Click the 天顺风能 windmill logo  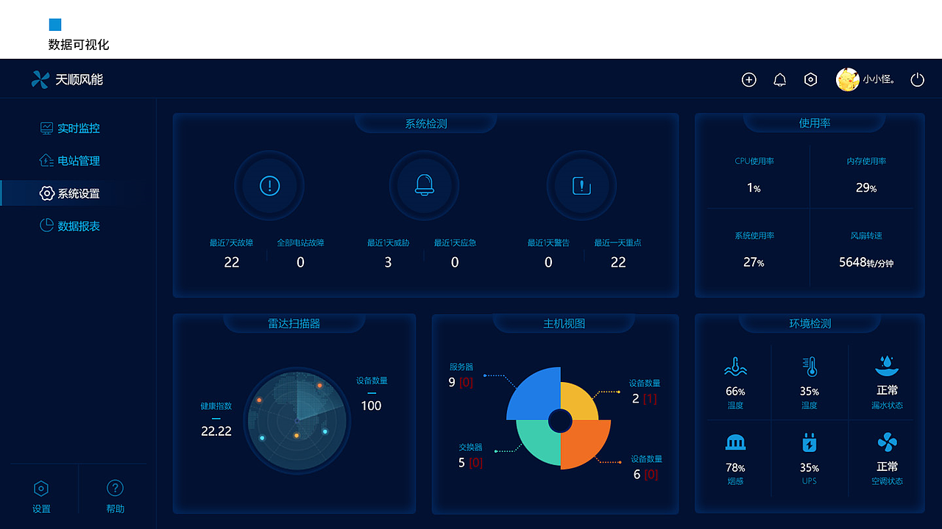click(40, 79)
